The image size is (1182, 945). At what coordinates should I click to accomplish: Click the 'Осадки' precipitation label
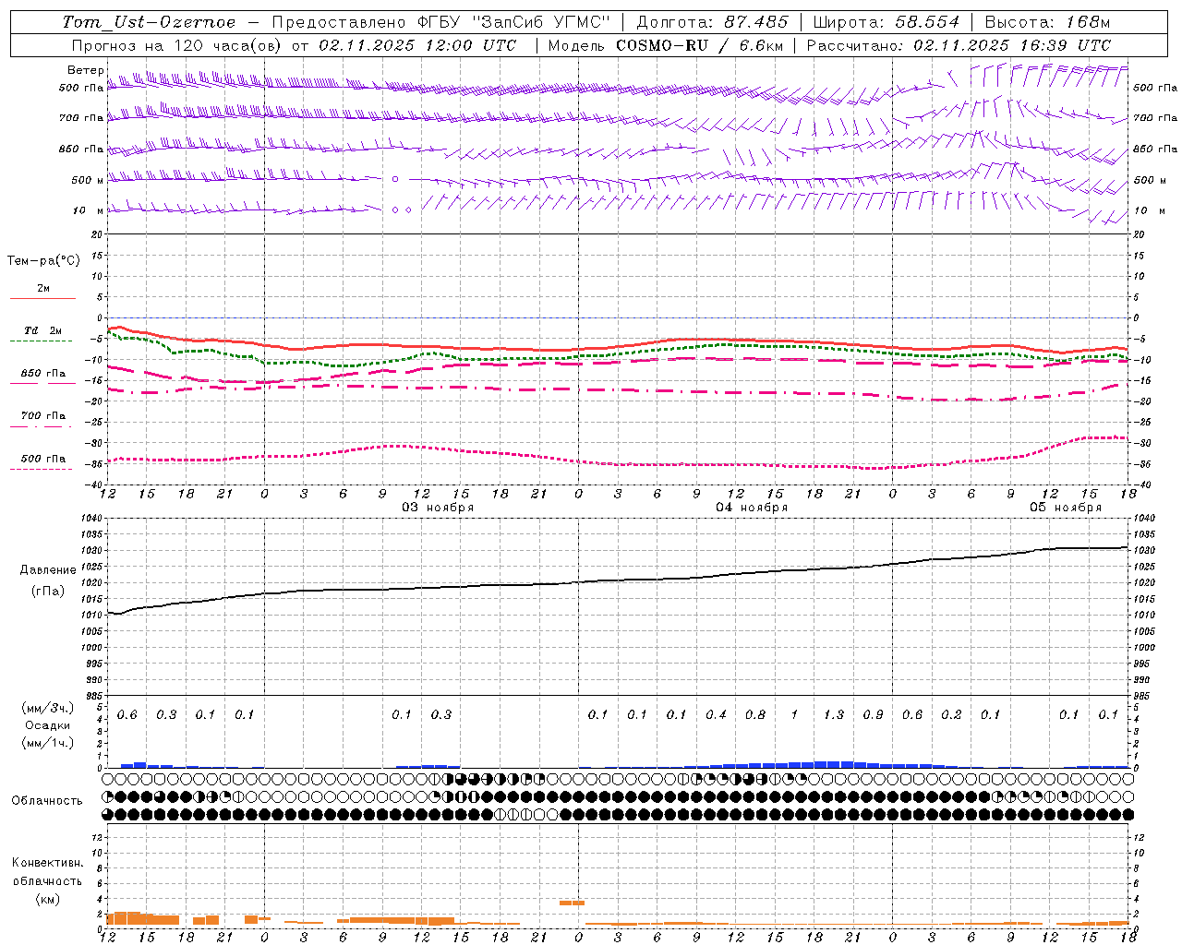click(x=47, y=724)
